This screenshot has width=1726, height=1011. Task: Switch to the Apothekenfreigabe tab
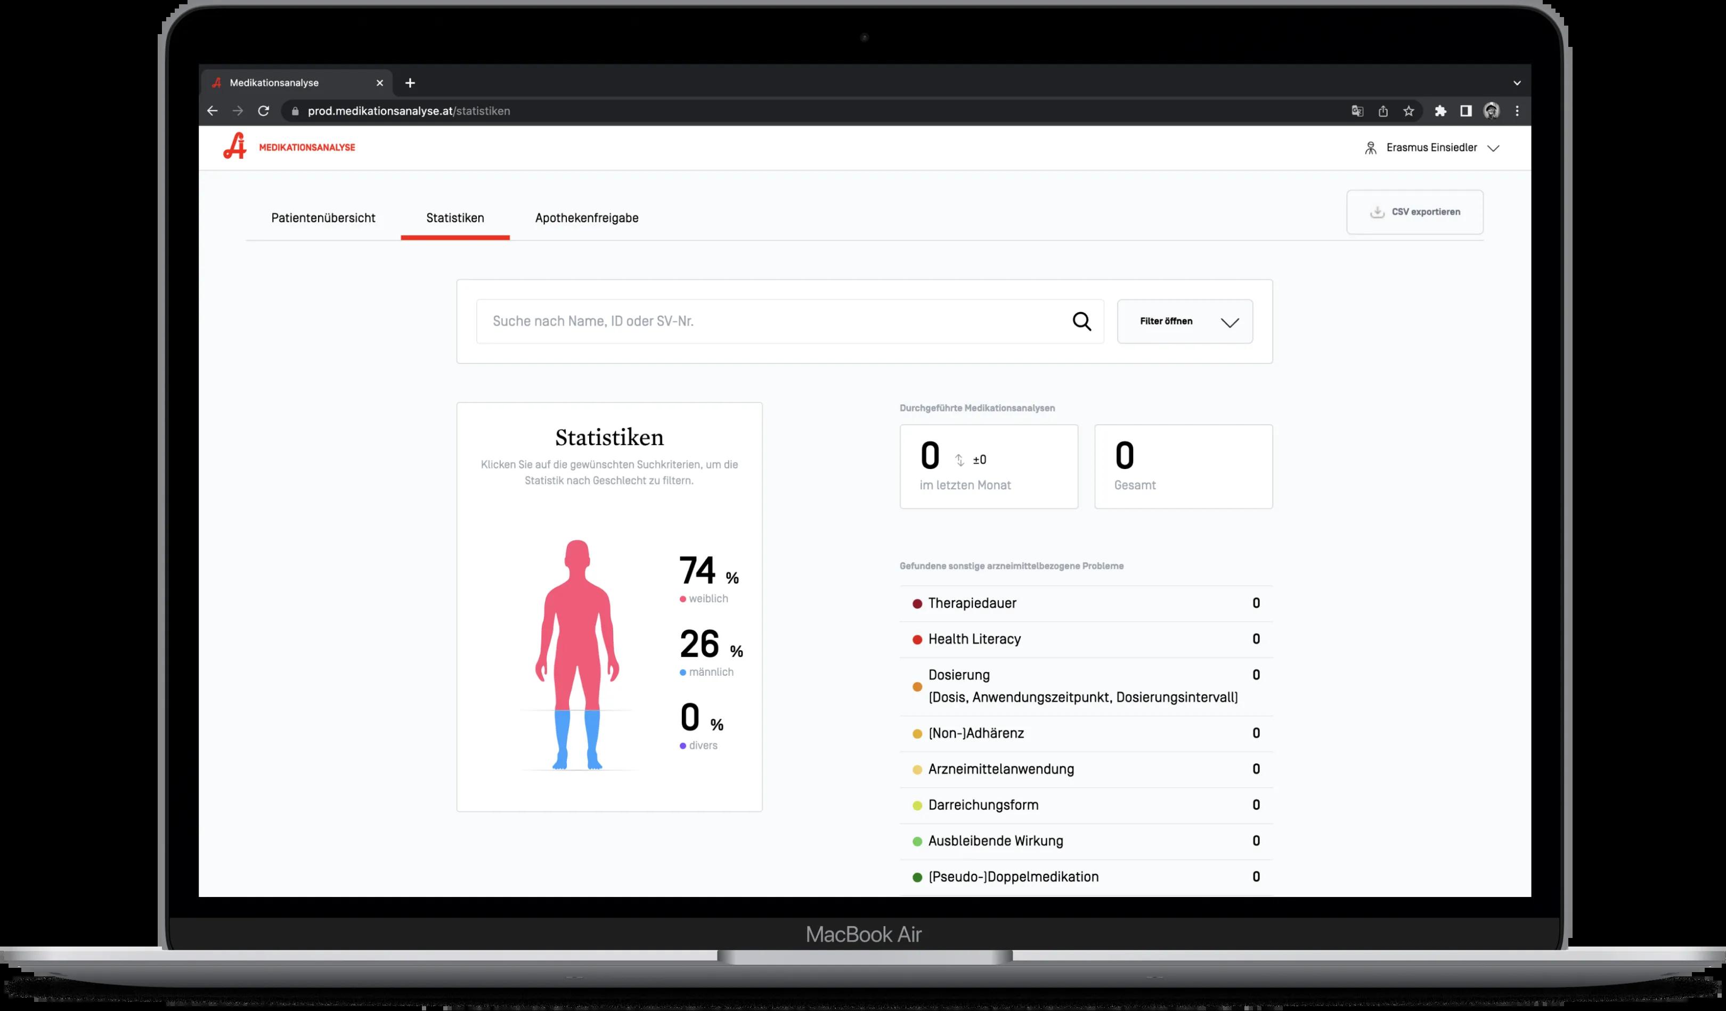[587, 218]
